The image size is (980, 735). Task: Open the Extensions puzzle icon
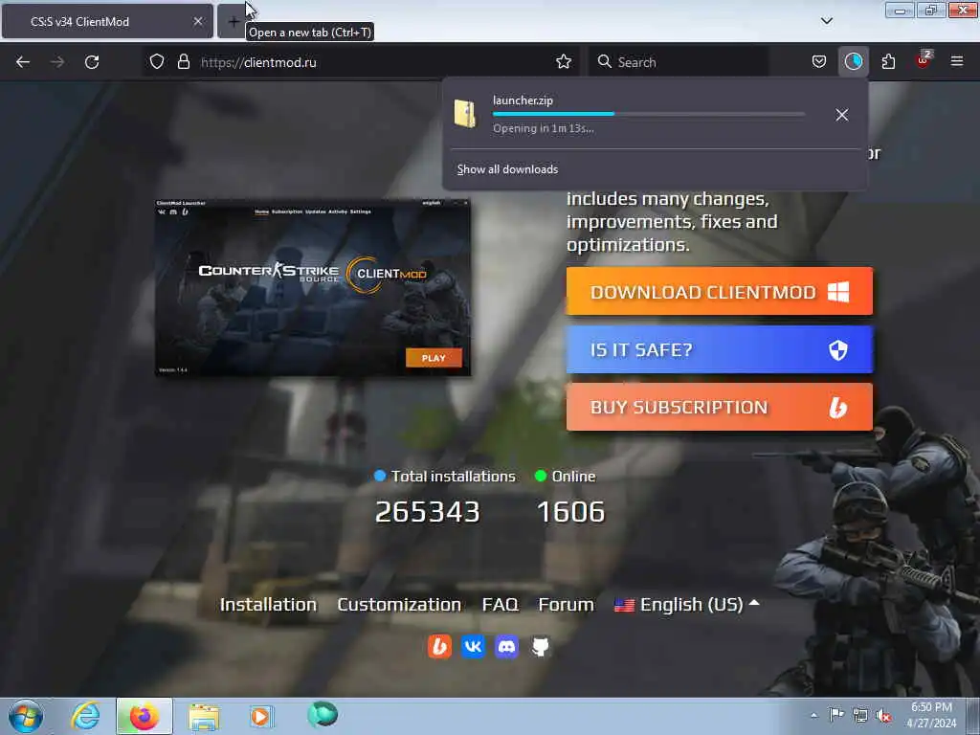click(888, 61)
